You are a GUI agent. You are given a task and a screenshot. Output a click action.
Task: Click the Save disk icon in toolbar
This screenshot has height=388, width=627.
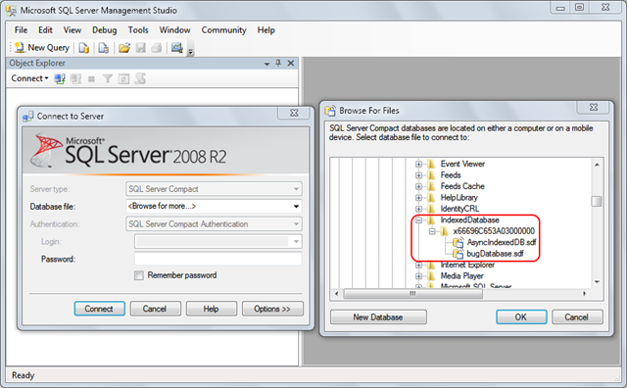click(x=140, y=48)
